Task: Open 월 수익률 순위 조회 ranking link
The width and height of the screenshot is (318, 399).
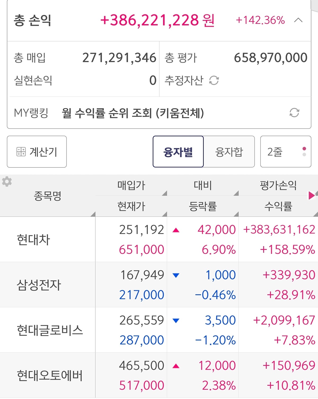Action: pyautogui.click(x=133, y=113)
